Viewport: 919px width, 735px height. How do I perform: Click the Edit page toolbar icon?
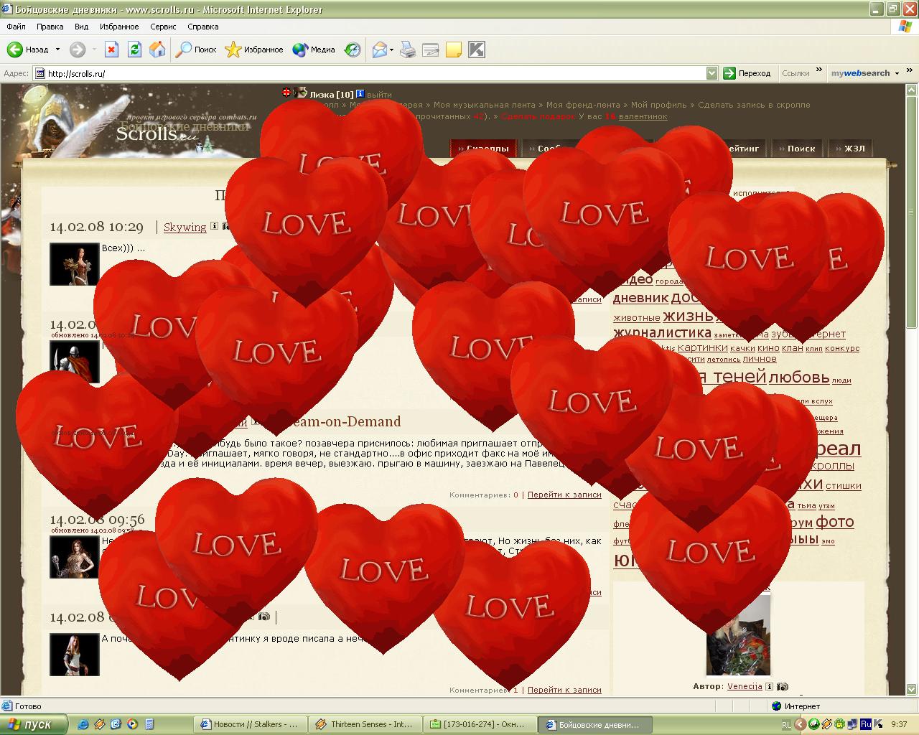click(x=431, y=50)
